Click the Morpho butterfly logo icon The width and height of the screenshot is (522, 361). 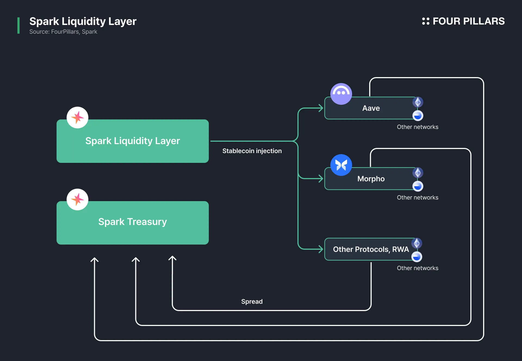(x=341, y=165)
